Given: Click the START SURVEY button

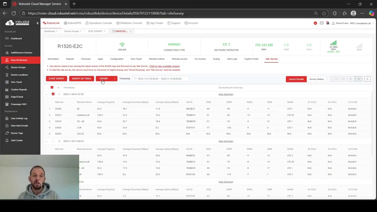Looking at the screenshot, I should click(x=57, y=79).
